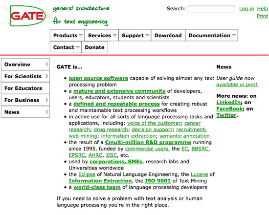
Task: Follow the voice of the customer link
Action: click(154, 123)
